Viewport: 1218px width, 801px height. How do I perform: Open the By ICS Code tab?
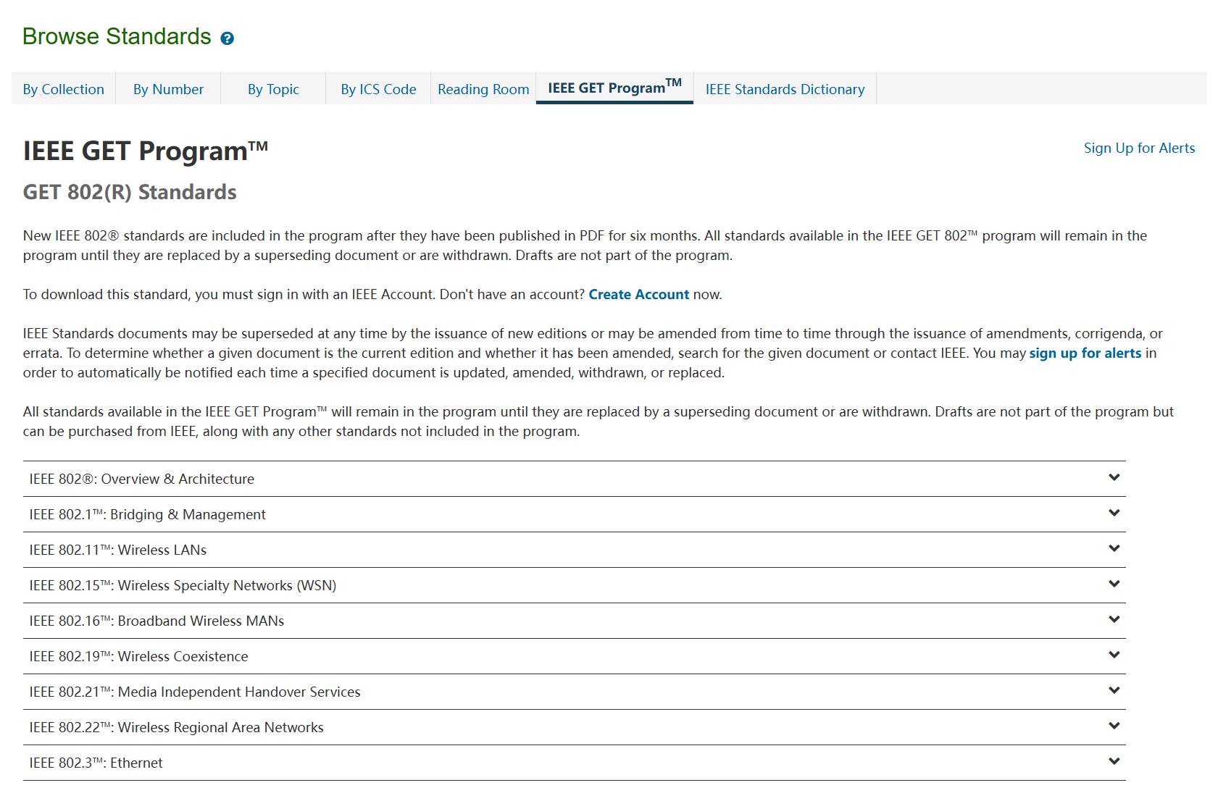pyautogui.click(x=378, y=89)
